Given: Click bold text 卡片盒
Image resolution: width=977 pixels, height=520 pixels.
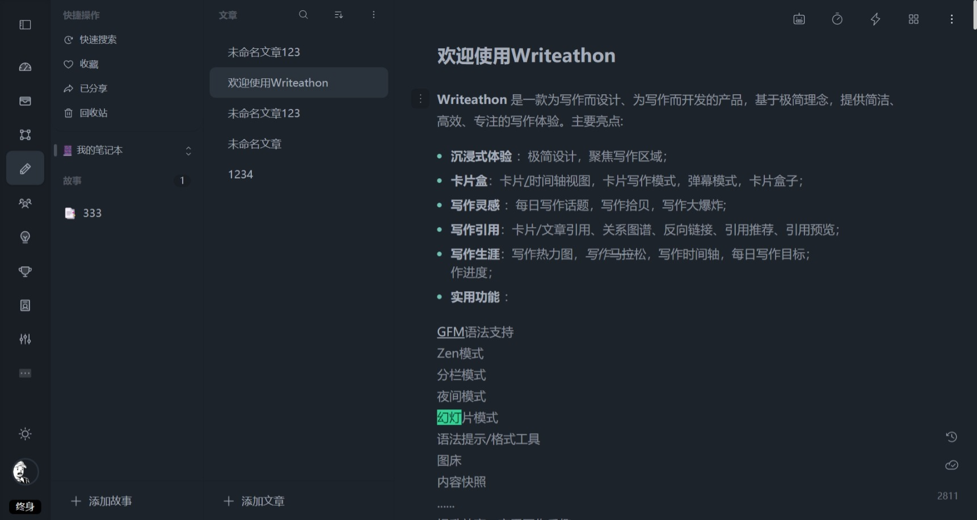Looking at the screenshot, I should [469, 181].
